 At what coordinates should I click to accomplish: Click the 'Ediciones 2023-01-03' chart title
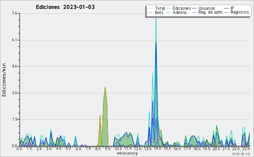click(65, 7)
